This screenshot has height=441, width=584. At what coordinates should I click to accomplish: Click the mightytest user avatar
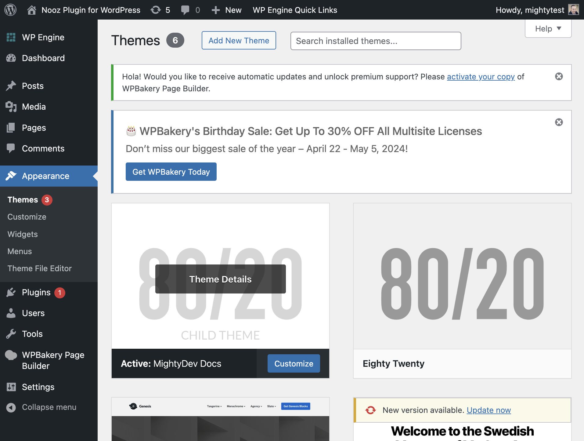click(573, 10)
